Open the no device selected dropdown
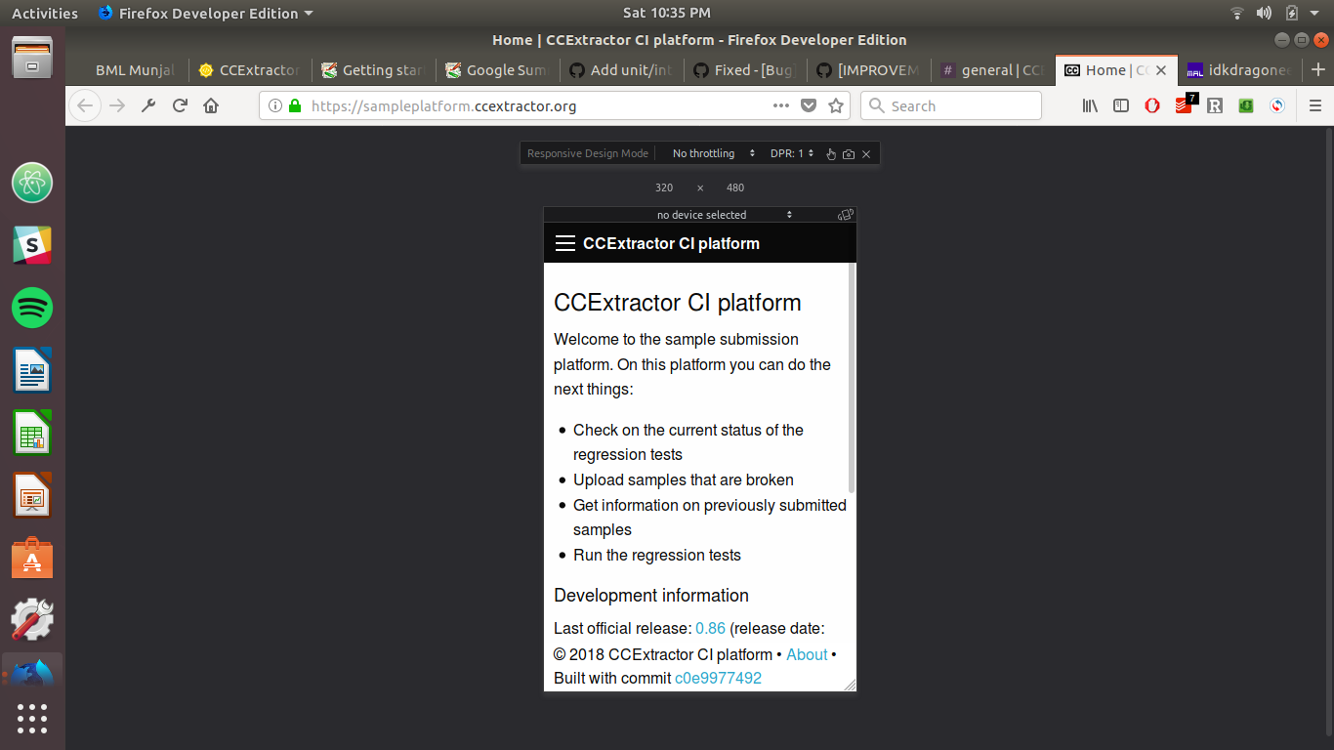Screen dimensions: 1334x750 click(724, 215)
